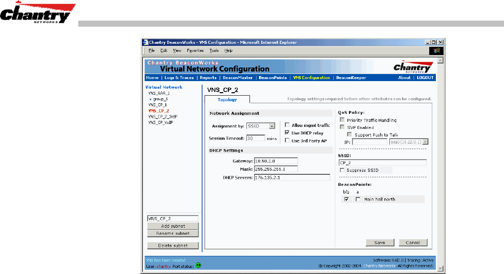Click the green Port status indicator icon
504x274 pixels.
coord(198,265)
